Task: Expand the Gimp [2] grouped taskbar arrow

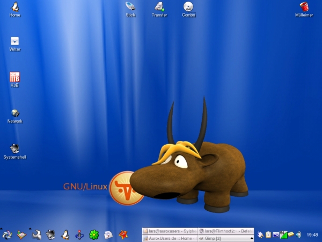Action: [x=252, y=238]
